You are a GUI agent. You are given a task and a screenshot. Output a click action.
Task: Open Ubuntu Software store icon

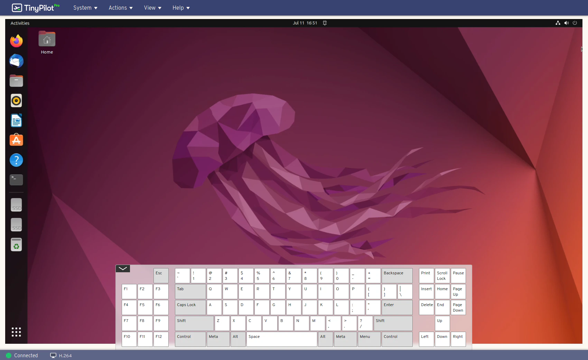16,140
